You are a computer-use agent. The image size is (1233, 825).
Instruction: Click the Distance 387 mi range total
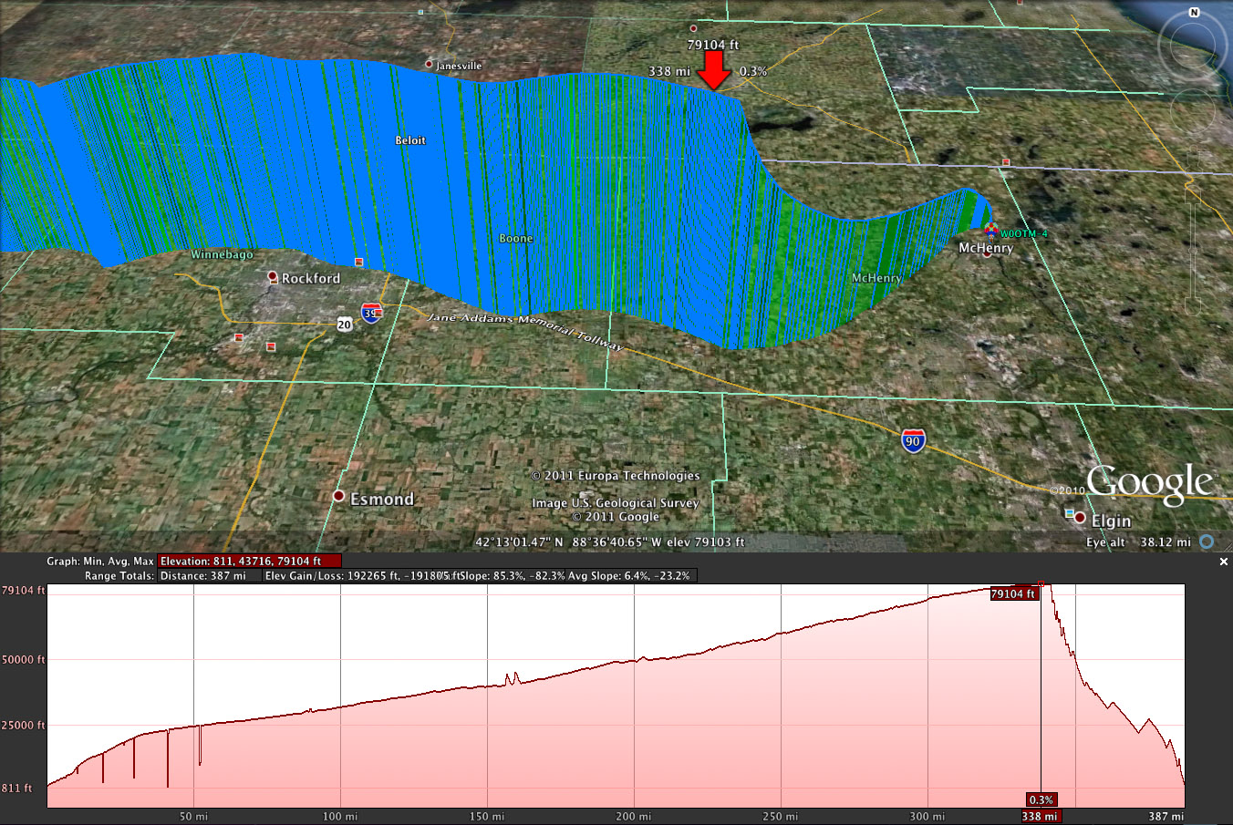point(209,576)
